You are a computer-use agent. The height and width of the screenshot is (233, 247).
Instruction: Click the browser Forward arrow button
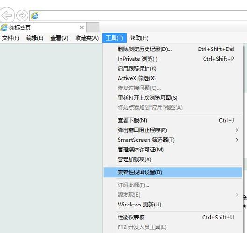coord(22,15)
